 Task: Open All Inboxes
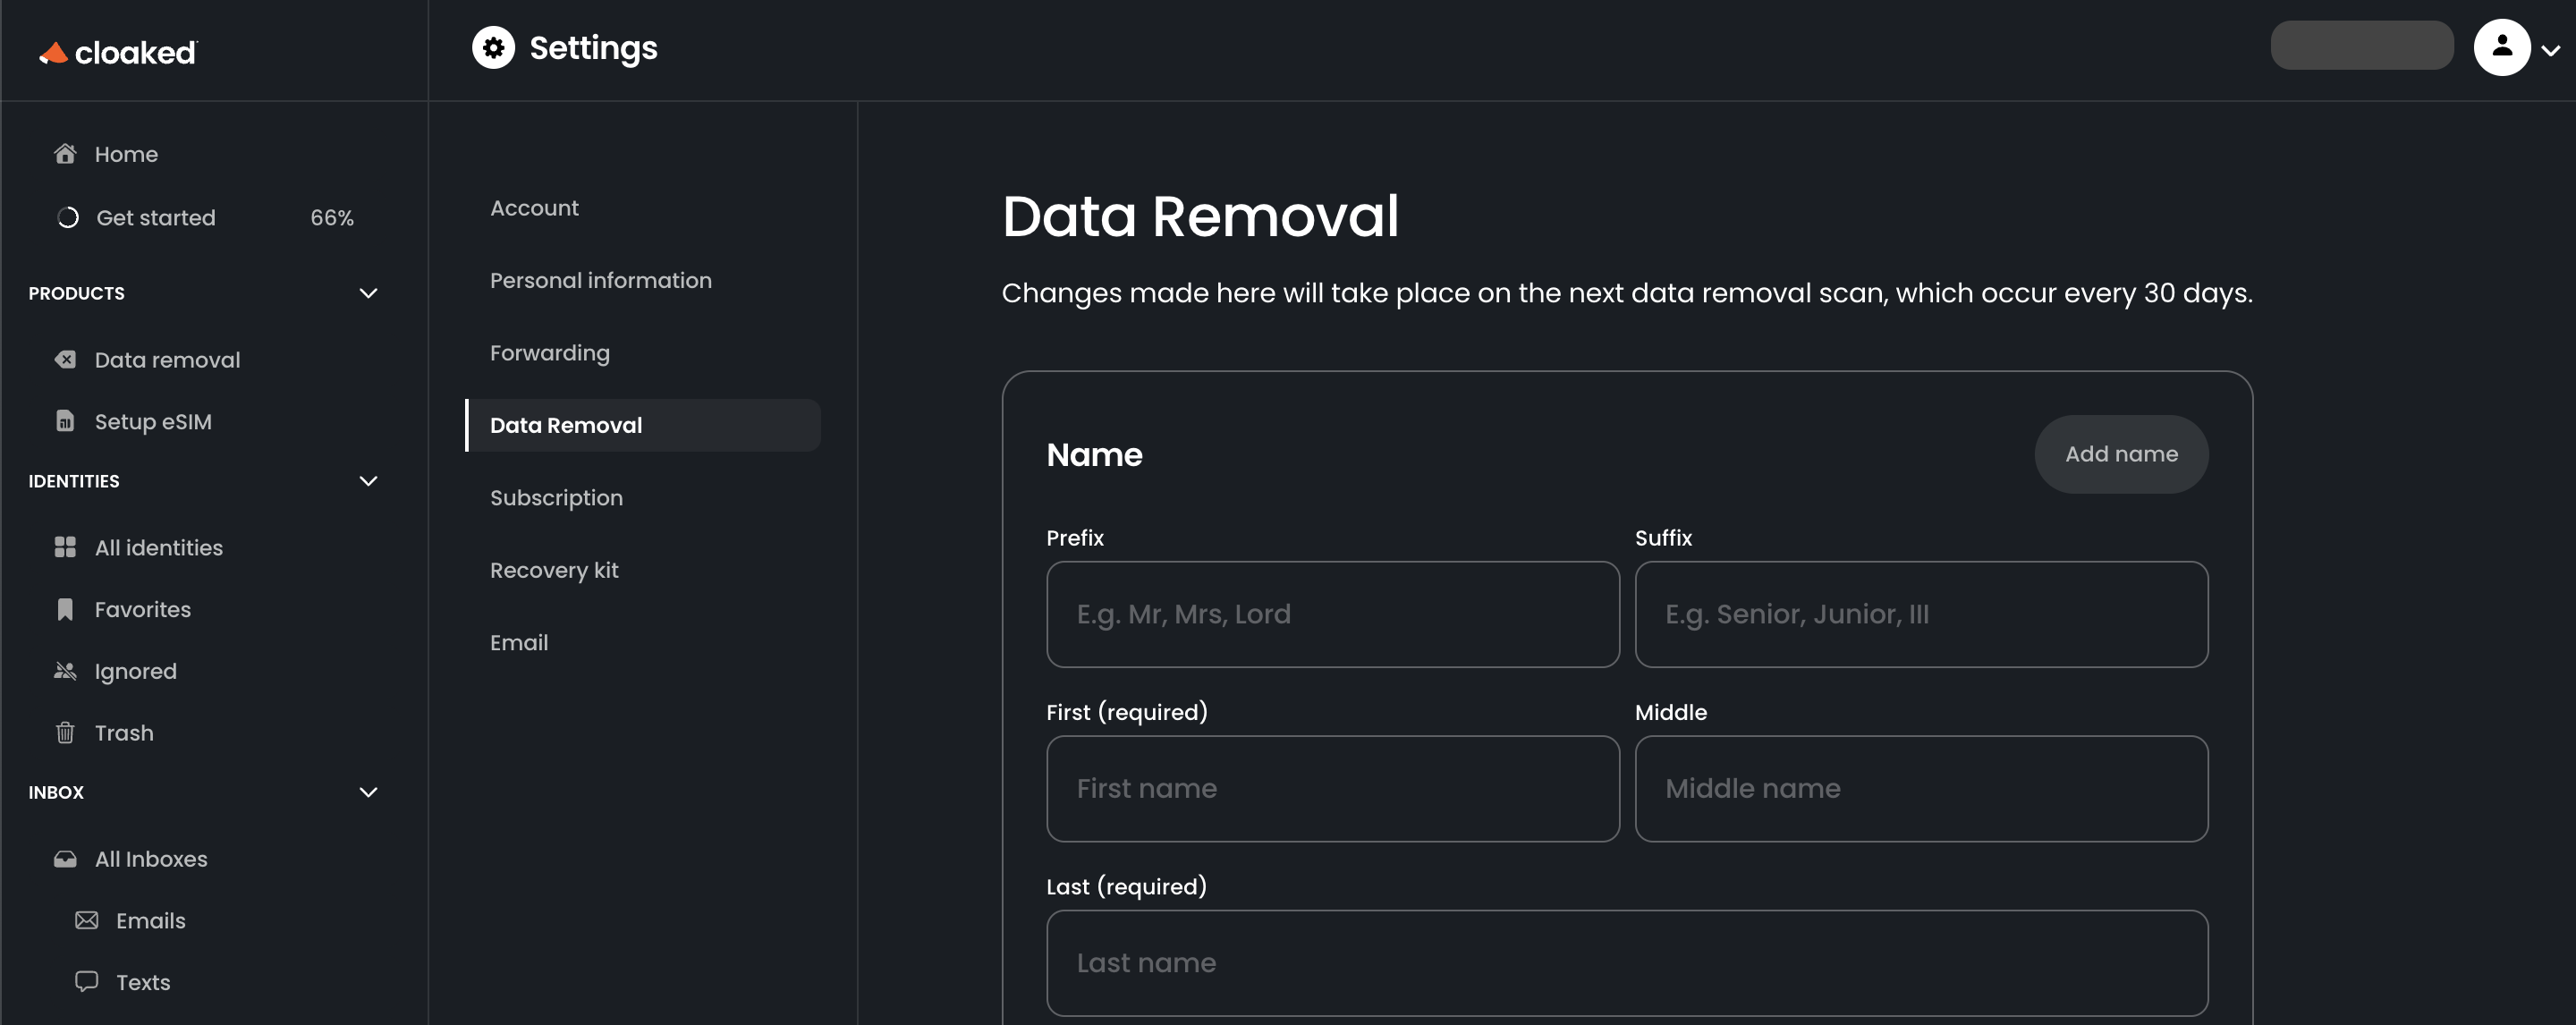[x=150, y=859]
